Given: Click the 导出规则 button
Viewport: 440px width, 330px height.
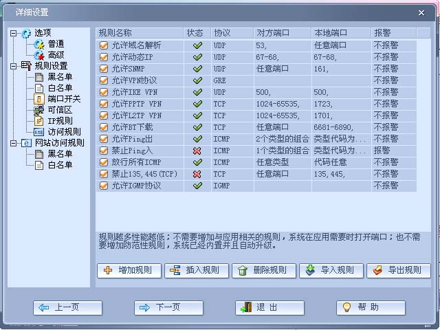Looking at the screenshot, I should (399, 271).
